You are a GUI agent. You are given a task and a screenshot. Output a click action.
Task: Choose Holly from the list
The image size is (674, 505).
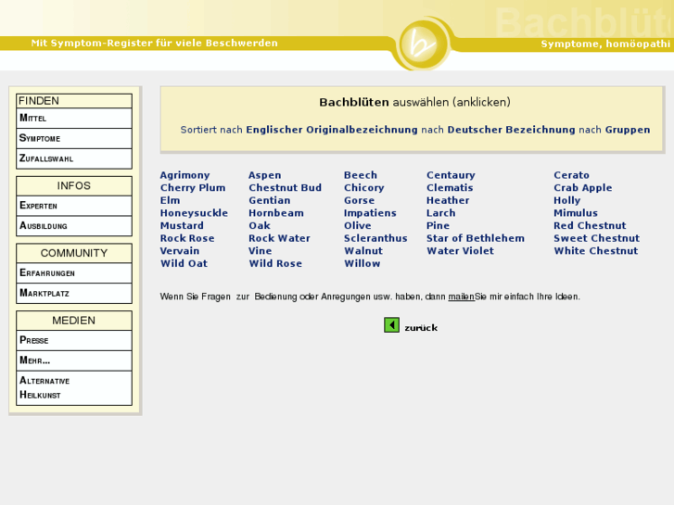pos(566,200)
